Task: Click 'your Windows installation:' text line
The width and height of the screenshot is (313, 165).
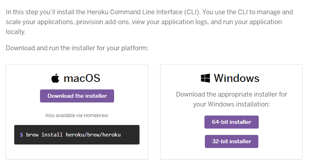Action: tap(231, 104)
